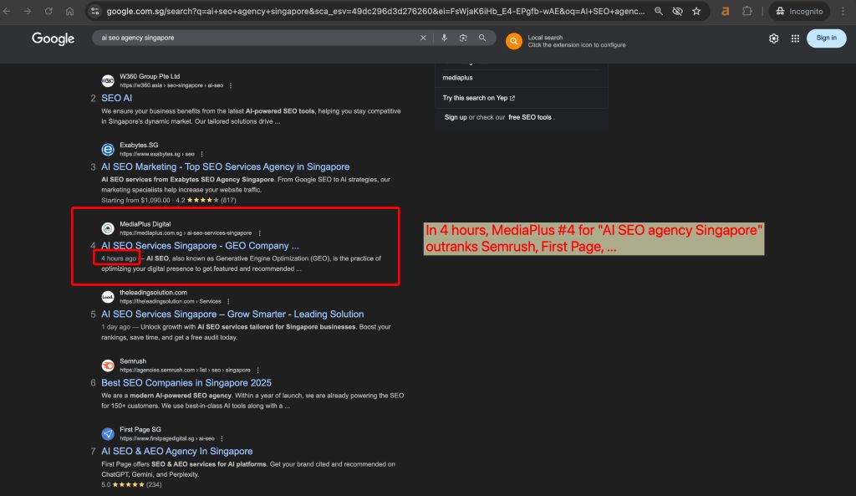The width and height of the screenshot is (856, 496).
Task: Submit search with the magnifier icon
Action: pyautogui.click(x=482, y=38)
